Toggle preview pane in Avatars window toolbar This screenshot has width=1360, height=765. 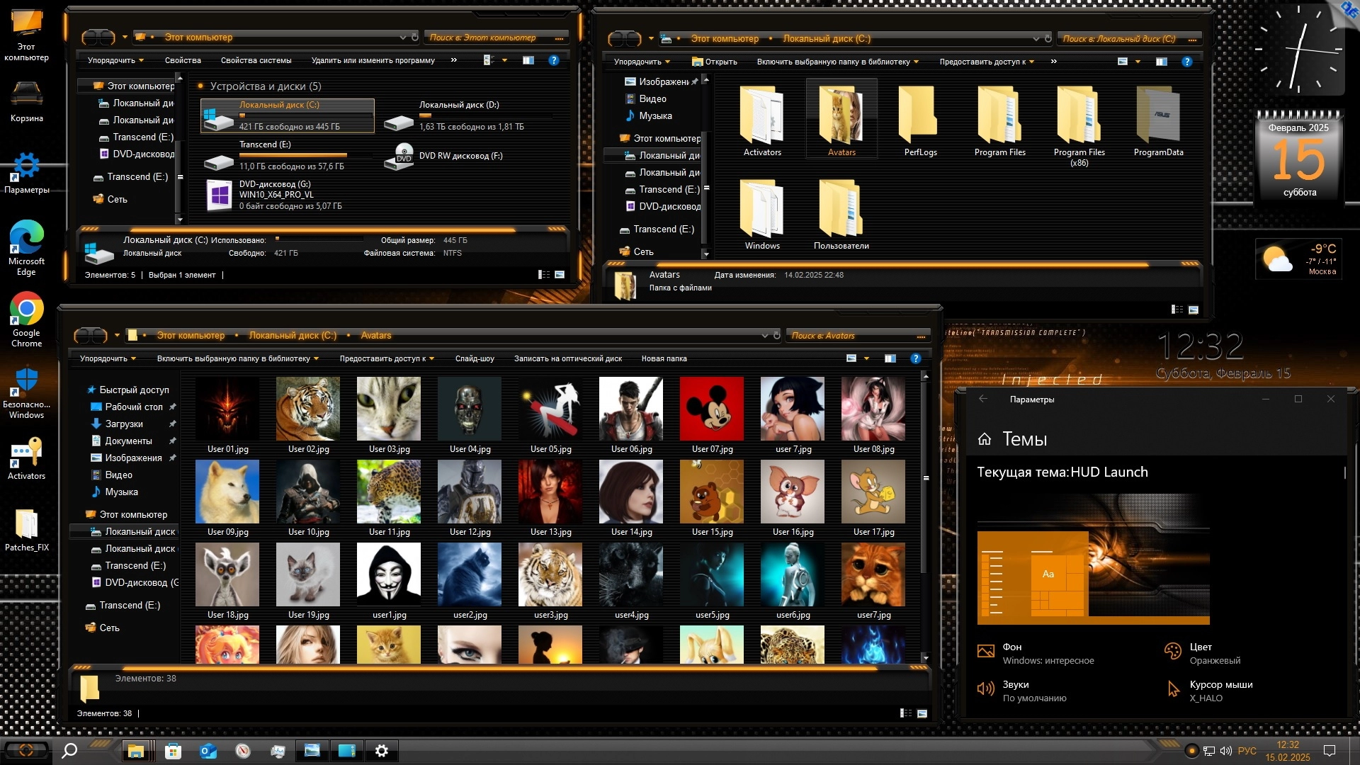[890, 358]
